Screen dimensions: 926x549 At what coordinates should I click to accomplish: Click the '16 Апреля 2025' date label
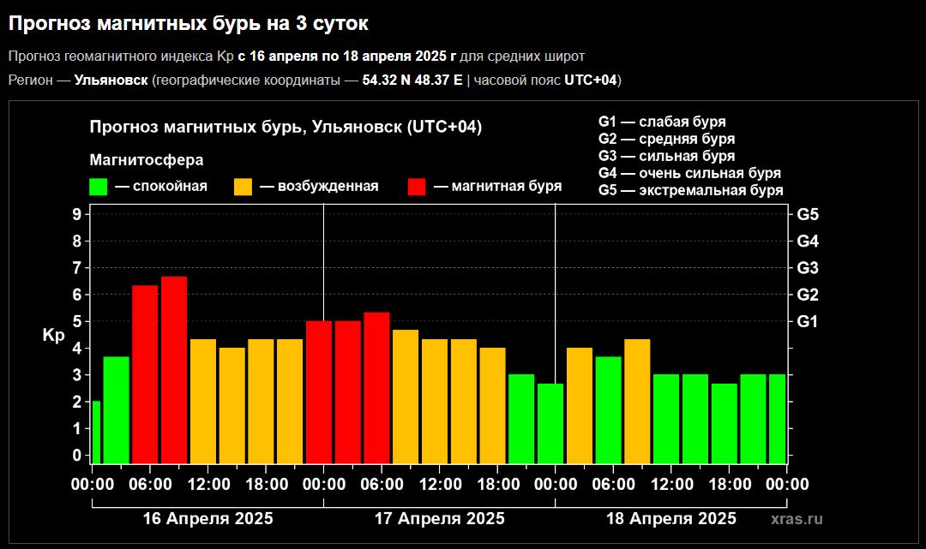pyautogui.click(x=207, y=518)
